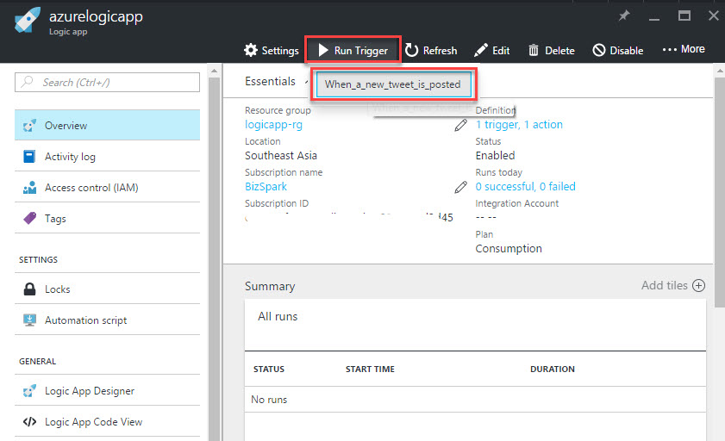Maximize the azurelogicapp blade
Viewport: 725px width, 441px height.
684,16
